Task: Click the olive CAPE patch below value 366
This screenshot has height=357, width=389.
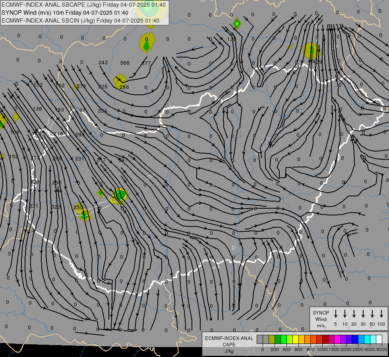Action: coord(120,81)
